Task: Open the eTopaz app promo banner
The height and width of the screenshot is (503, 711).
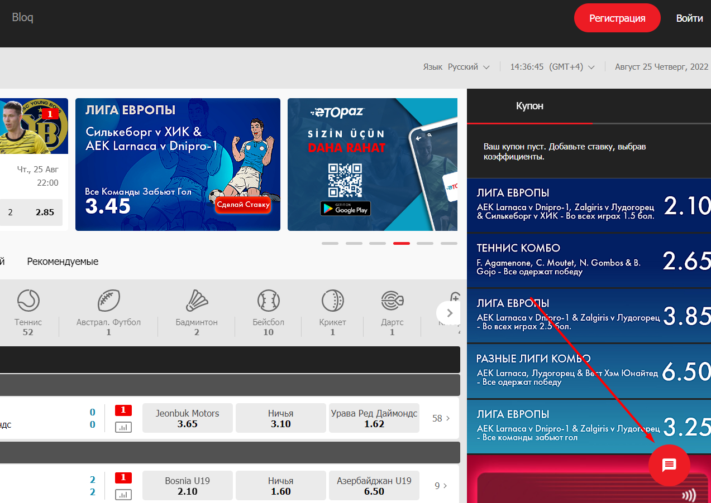Action: click(x=373, y=165)
